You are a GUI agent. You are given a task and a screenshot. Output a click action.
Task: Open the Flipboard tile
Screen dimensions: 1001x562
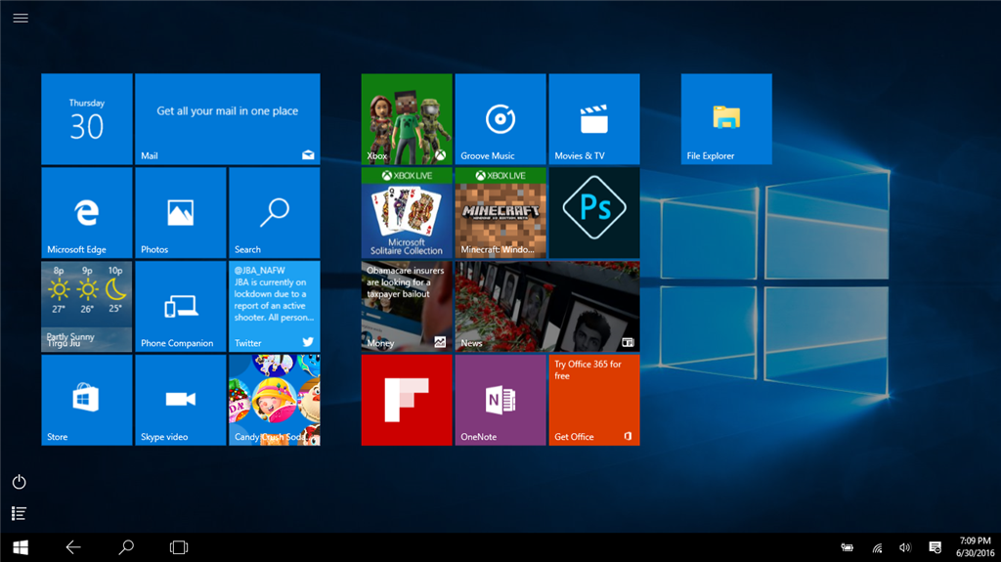406,400
